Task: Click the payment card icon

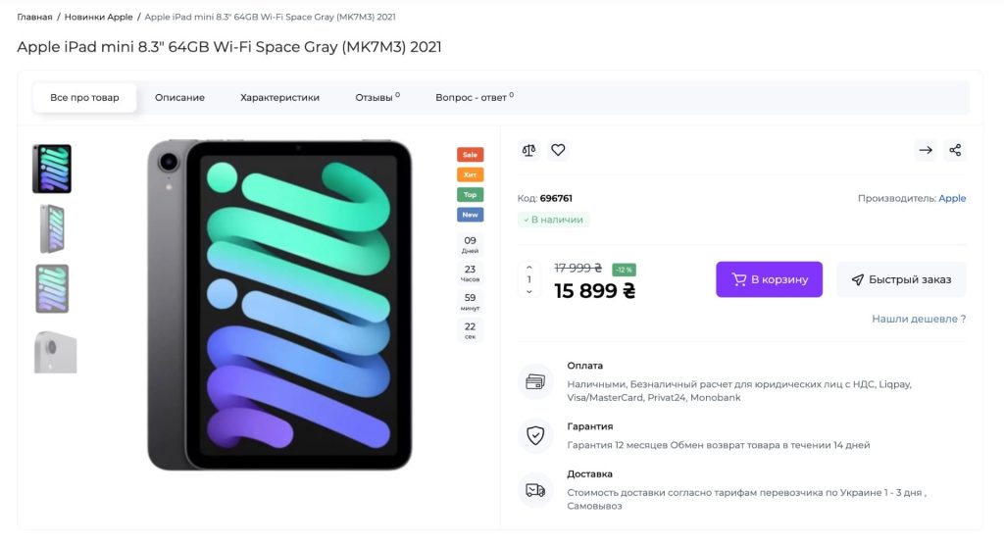Action: [x=535, y=382]
